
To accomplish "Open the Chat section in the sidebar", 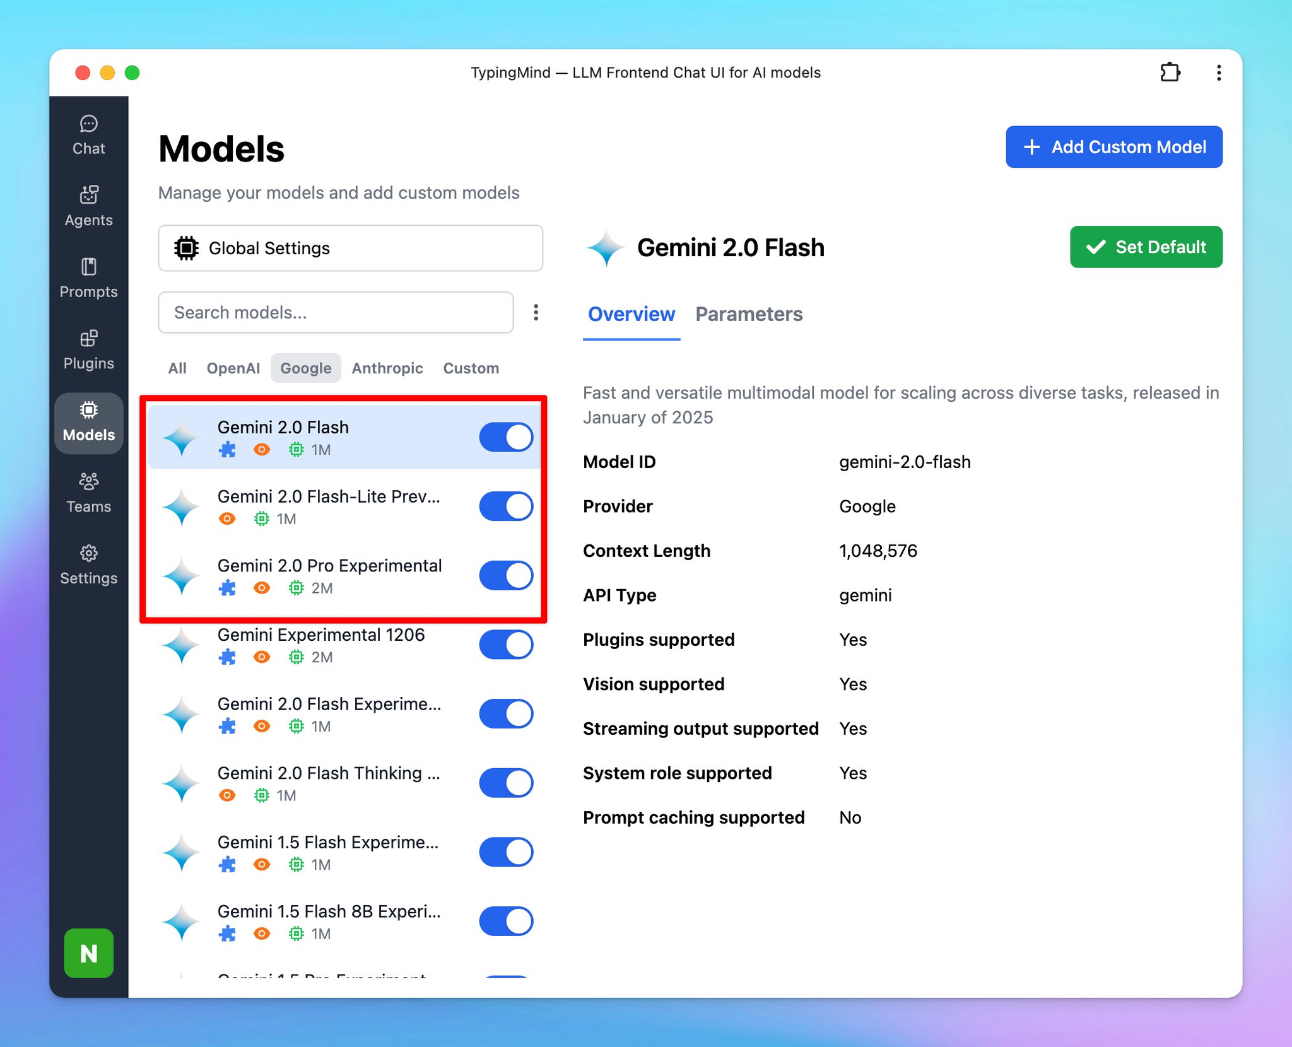I will click(88, 135).
